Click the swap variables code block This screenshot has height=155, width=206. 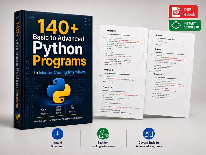click(x=125, y=48)
